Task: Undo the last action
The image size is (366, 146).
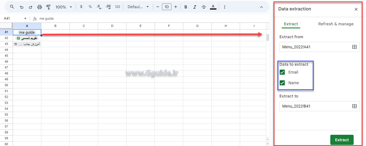Action: coord(22,7)
